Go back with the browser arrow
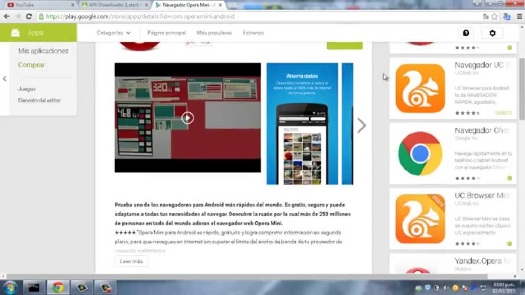 (x=7, y=16)
